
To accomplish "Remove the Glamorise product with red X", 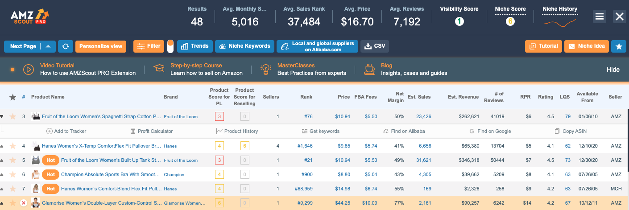I will tap(24, 203).
